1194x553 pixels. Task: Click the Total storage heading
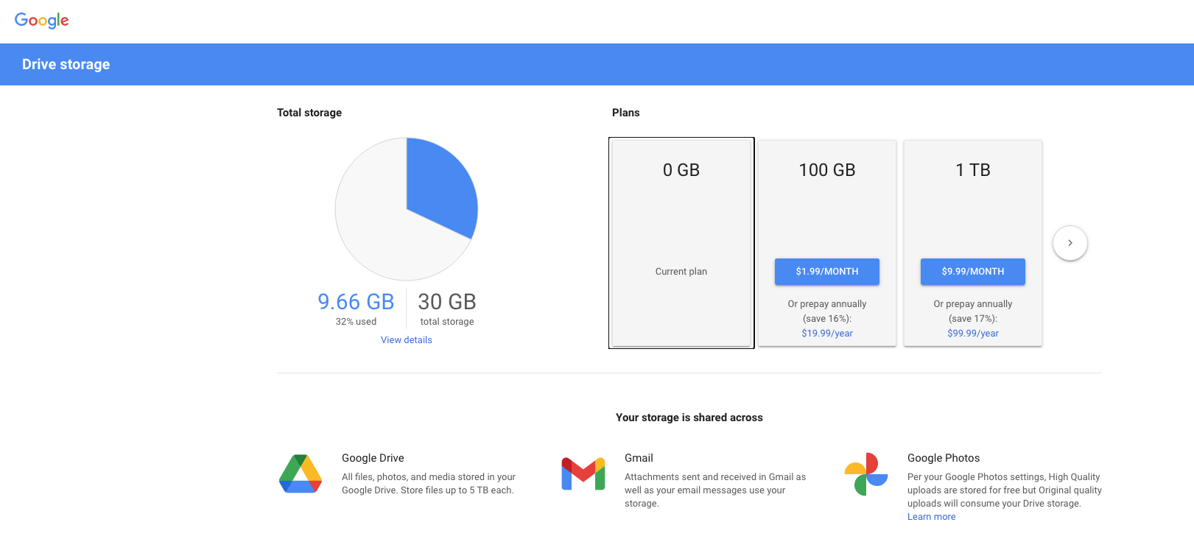pyautogui.click(x=309, y=113)
